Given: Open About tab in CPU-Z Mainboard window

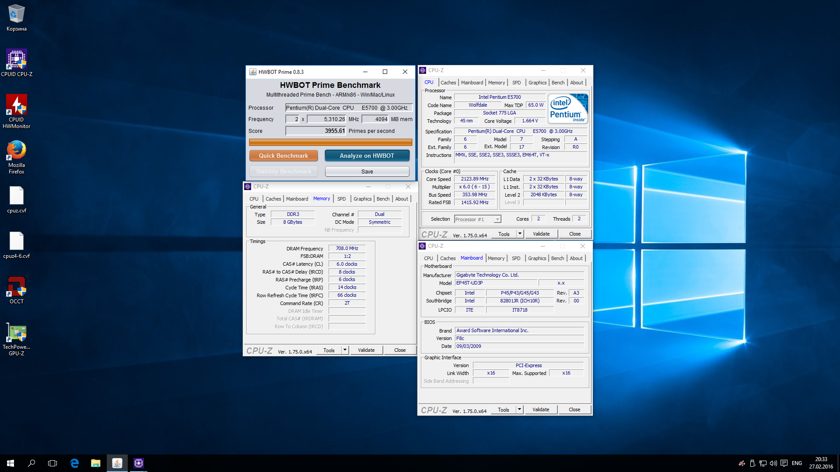Looking at the screenshot, I should pos(576,258).
